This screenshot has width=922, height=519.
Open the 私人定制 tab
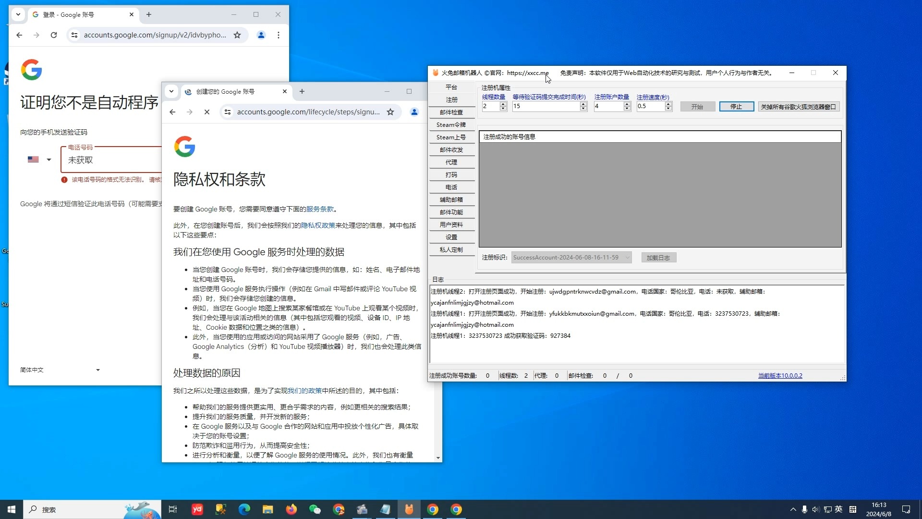(x=451, y=250)
